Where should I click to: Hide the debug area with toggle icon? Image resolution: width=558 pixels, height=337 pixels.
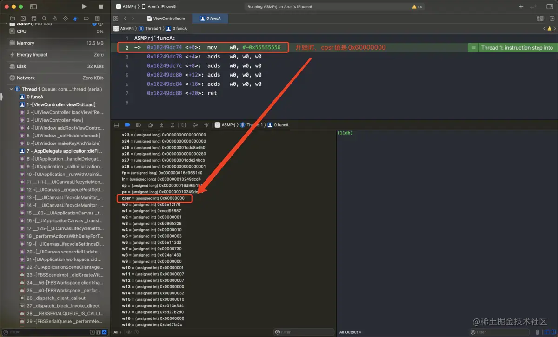point(116,125)
